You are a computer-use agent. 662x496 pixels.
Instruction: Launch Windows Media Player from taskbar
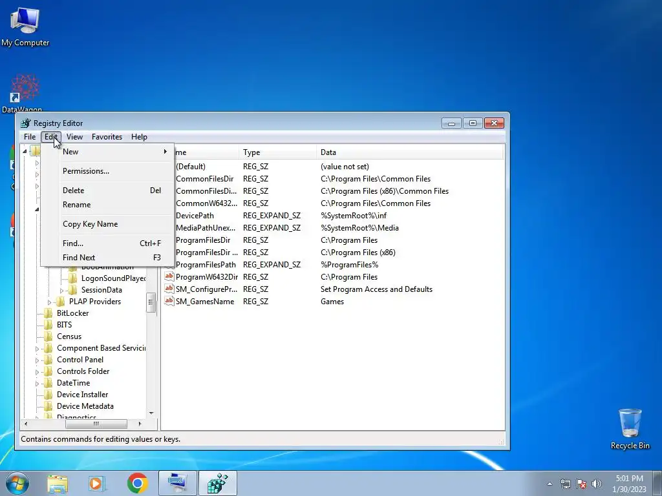pos(96,484)
